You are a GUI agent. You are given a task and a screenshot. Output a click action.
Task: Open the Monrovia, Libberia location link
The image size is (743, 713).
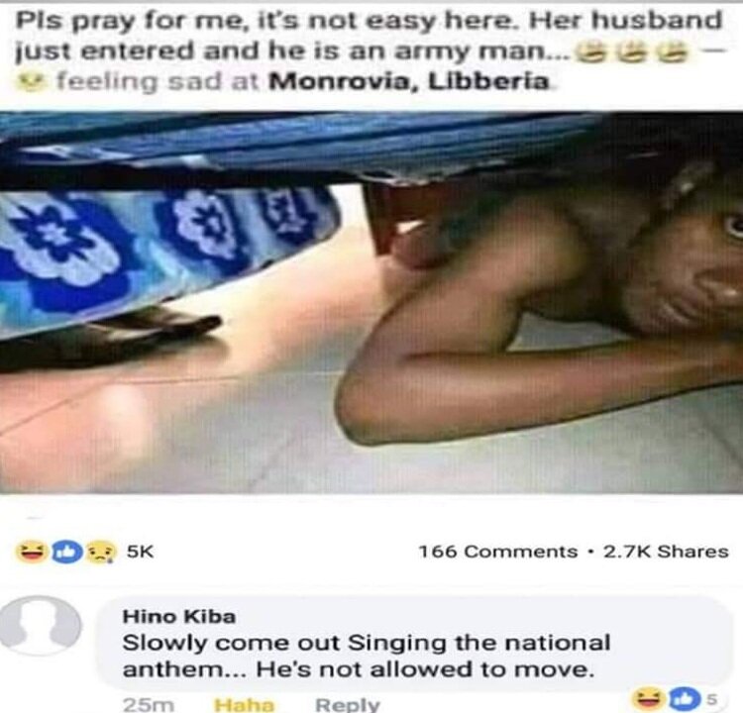(409, 81)
